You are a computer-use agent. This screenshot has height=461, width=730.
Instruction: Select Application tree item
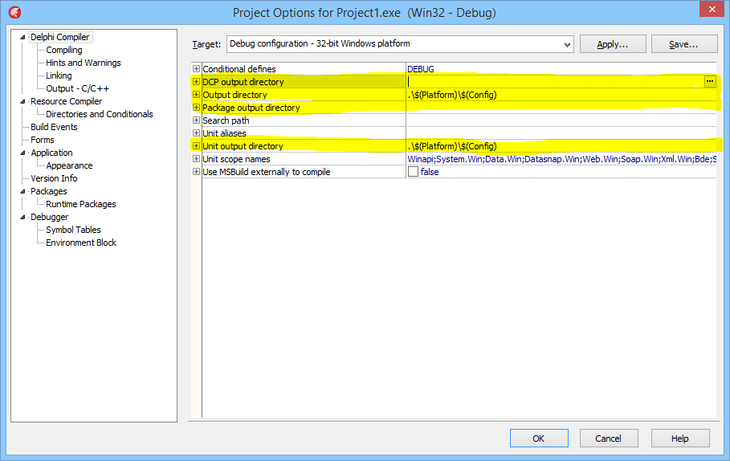coord(51,153)
